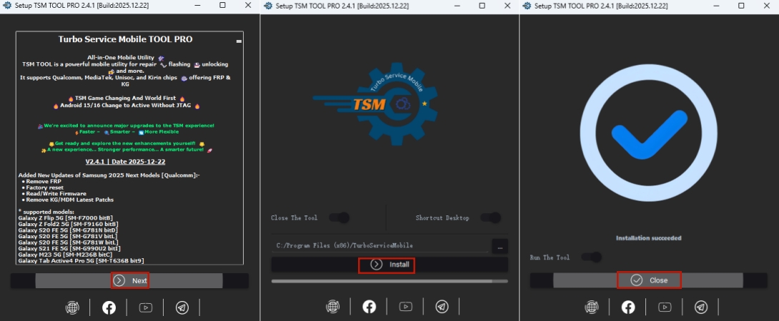Open YouTube icon in middle window
The height and width of the screenshot is (321, 779).
click(406, 307)
